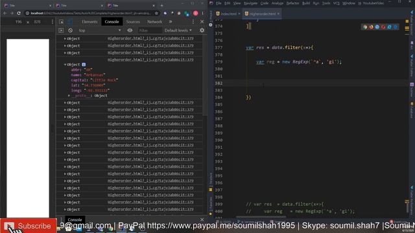The image size is (415, 233).
Task: Activate the inspect element picker
Action: click(61, 22)
